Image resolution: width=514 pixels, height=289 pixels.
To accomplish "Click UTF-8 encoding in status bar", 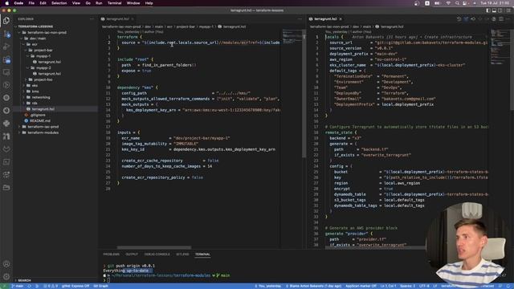I will pyautogui.click(x=424, y=286).
